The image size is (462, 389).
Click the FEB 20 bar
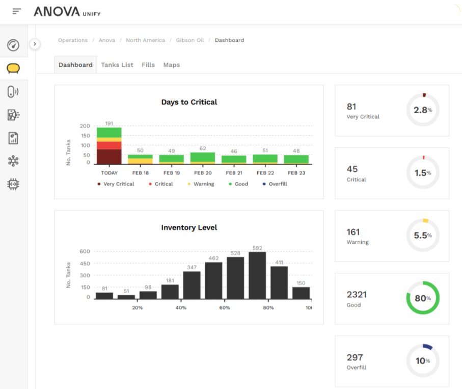203,158
